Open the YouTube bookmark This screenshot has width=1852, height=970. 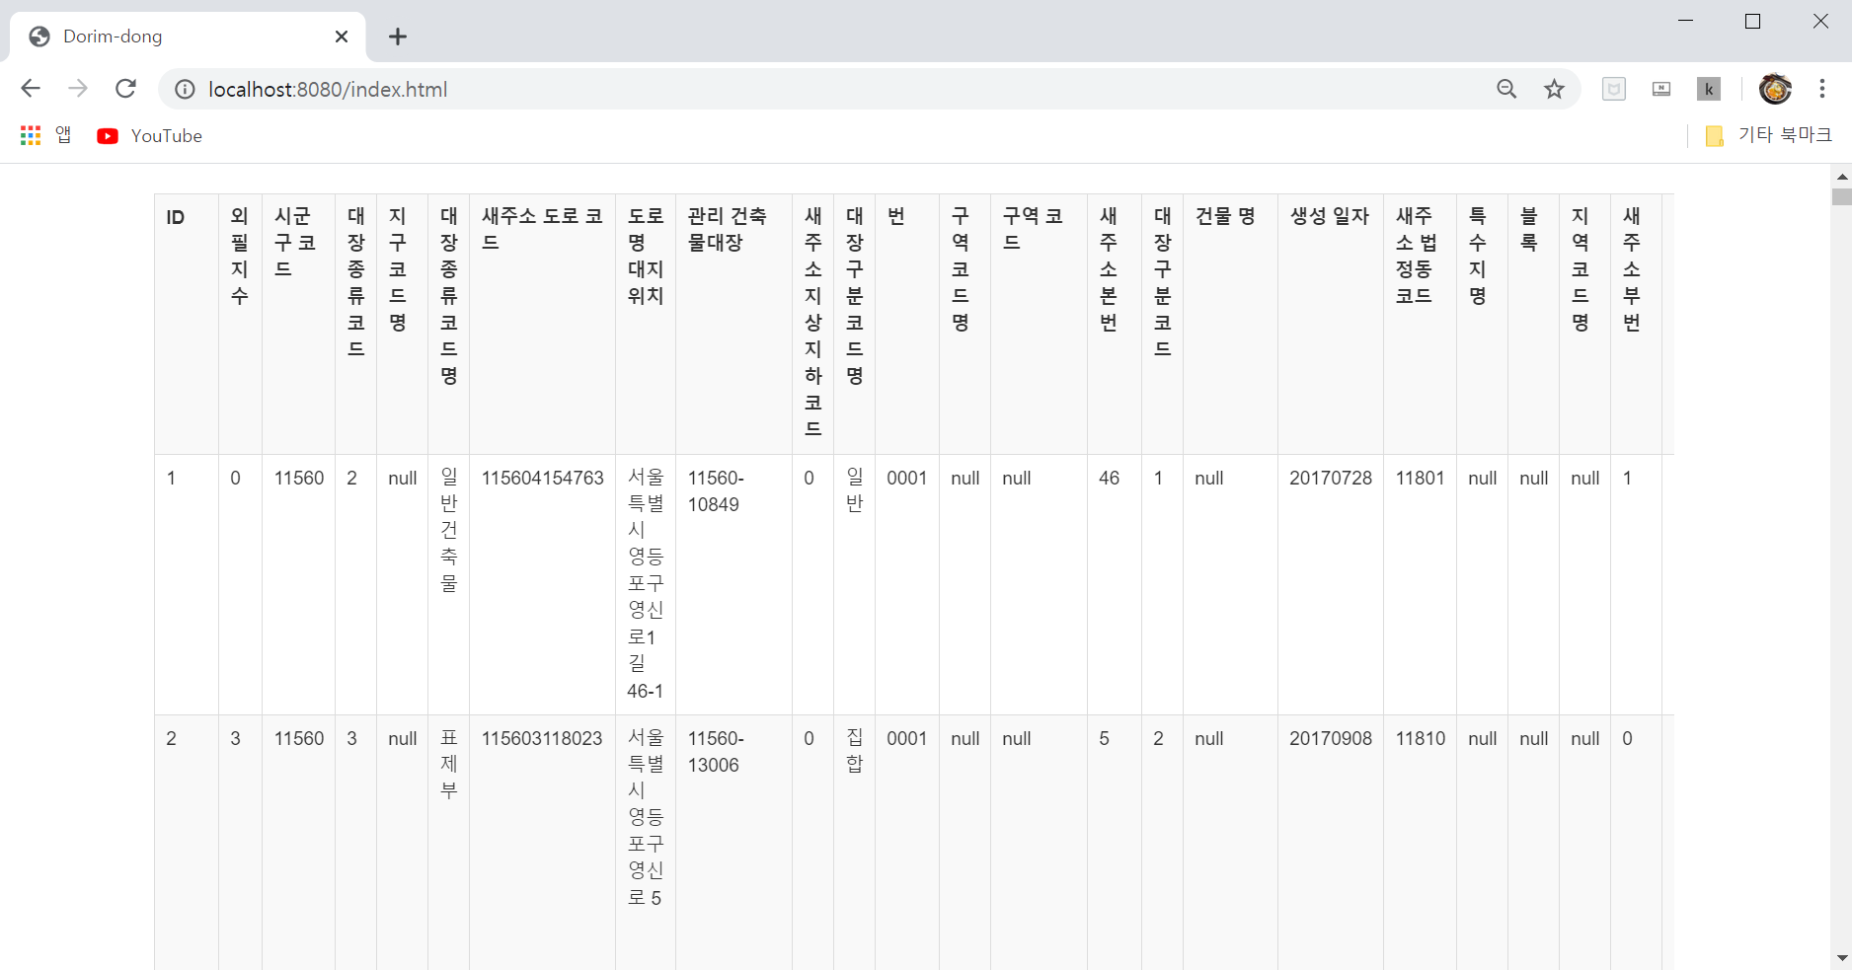(x=149, y=135)
